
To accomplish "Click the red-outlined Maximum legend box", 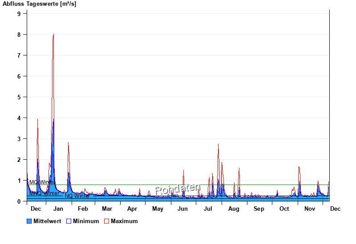I will tap(106, 221).
